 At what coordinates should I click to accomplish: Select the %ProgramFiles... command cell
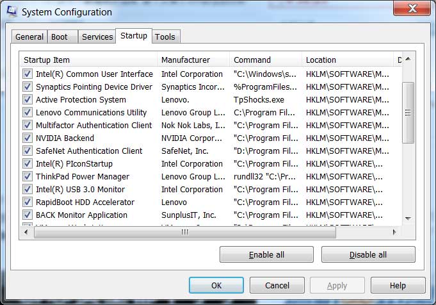265,87
